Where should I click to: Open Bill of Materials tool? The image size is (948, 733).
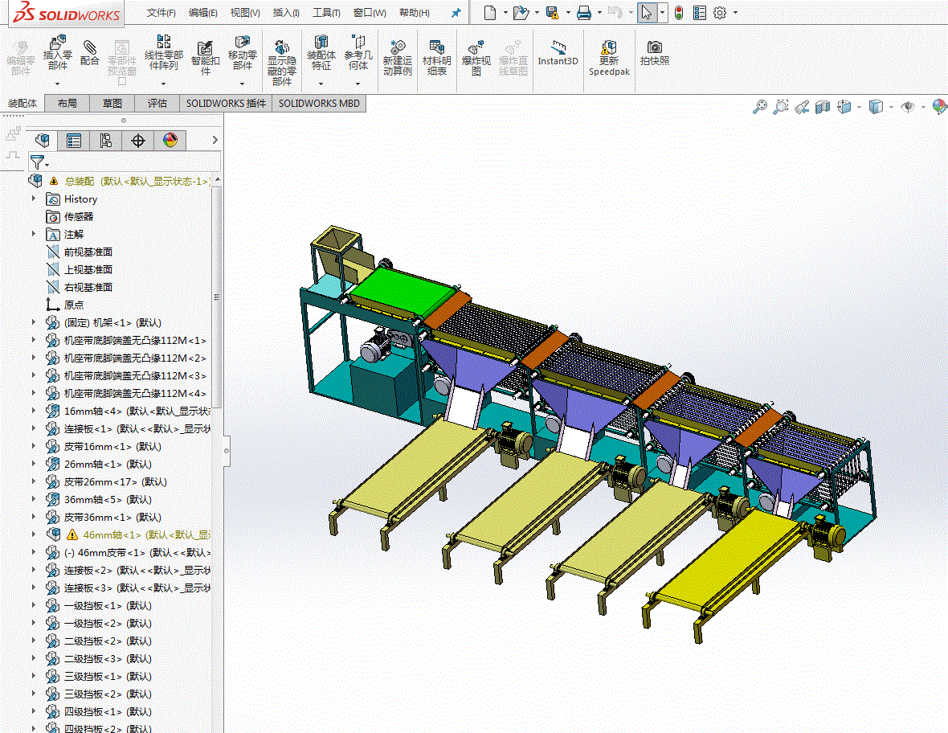click(436, 57)
